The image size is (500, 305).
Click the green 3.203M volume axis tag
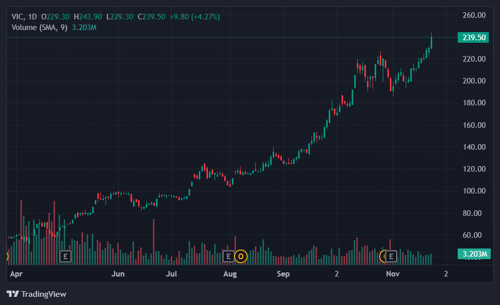(473, 254)
